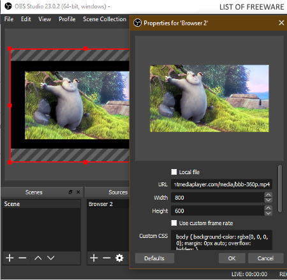Open source properties gear icon
Viewport: 287px width, 280px height.
pos(119,258)
